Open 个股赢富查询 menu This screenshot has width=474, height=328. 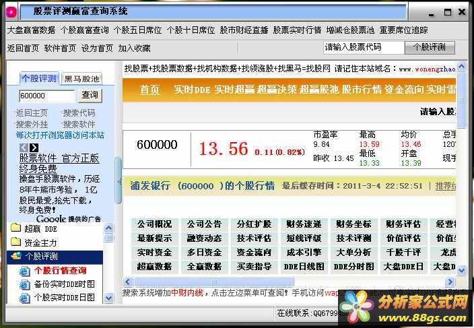pos(84,30)
